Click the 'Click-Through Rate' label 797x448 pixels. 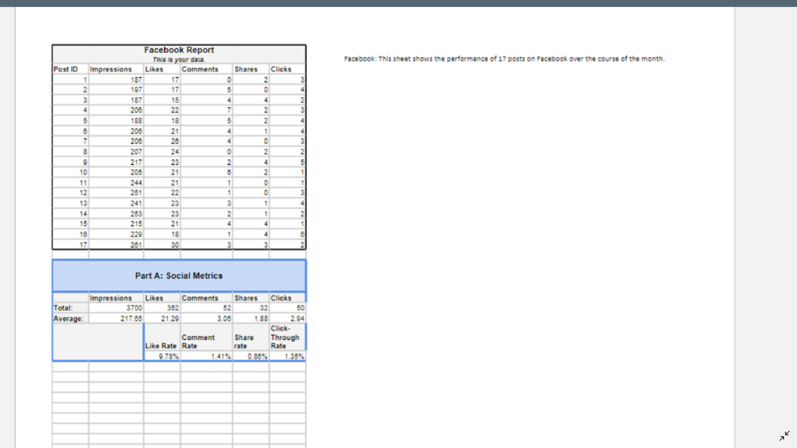click(x=285, y=338)
